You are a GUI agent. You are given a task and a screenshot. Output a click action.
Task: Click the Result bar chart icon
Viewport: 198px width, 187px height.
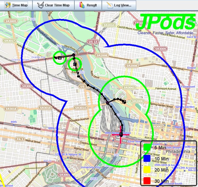82,5
